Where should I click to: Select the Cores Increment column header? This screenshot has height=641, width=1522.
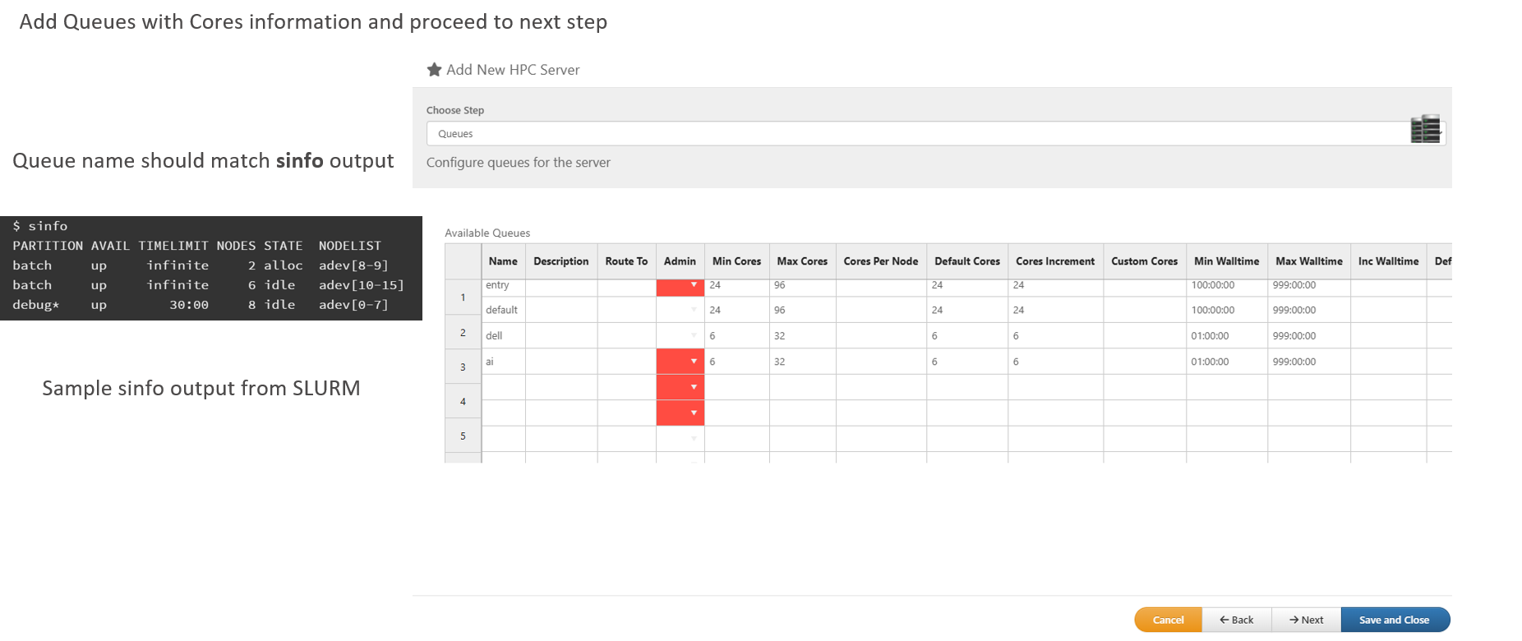[1054, 261]
